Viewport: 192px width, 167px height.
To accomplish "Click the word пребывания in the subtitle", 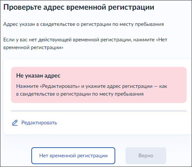I will coord(149,25).
